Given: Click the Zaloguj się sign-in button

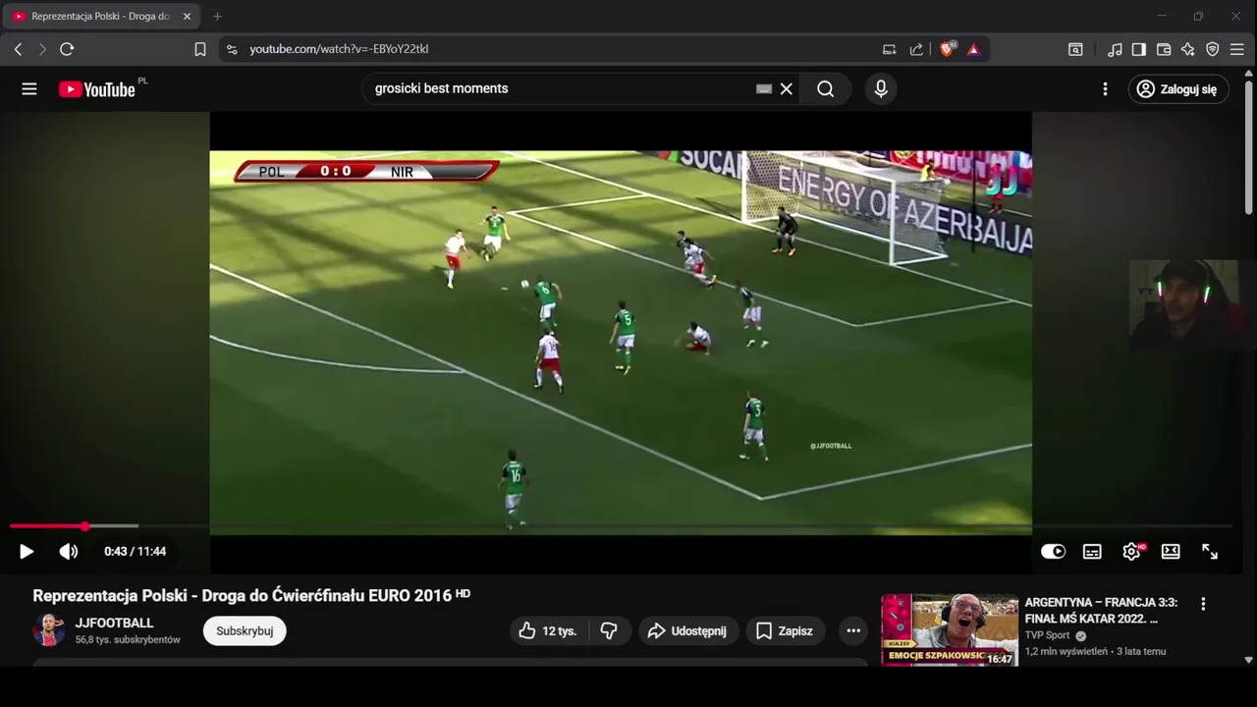Looking at the screenshot, I should click(x=1177, y=89).
